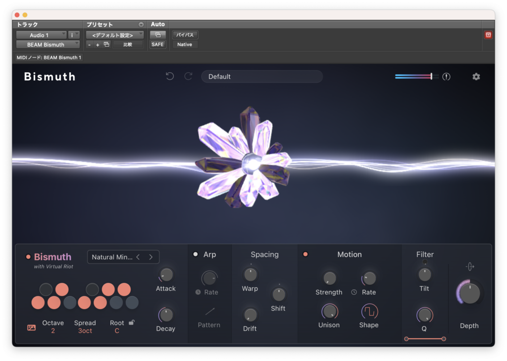This screenshot has height=361, width=507.
Task: Click the トラック header label
Action: (x=27, y=25)
